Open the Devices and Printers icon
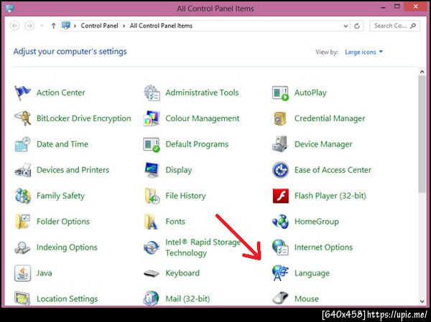The height and width of the screenshot is (322, 431). coord(22,170)
